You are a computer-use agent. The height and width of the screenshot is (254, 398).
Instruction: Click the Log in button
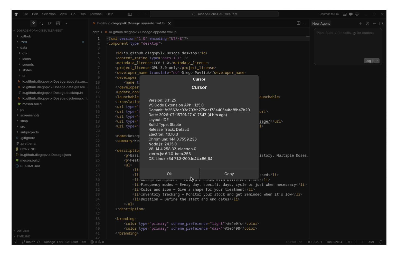(372, 61)
